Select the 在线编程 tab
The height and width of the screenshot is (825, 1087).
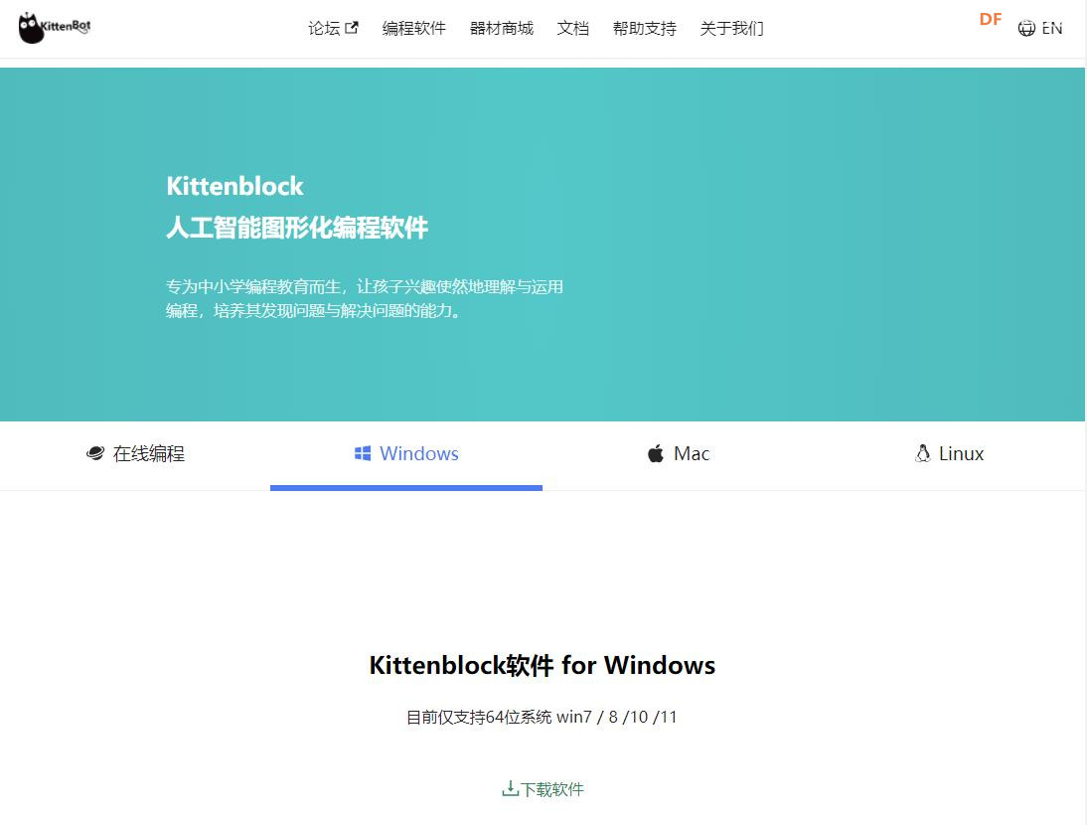[x=135, y=454]
